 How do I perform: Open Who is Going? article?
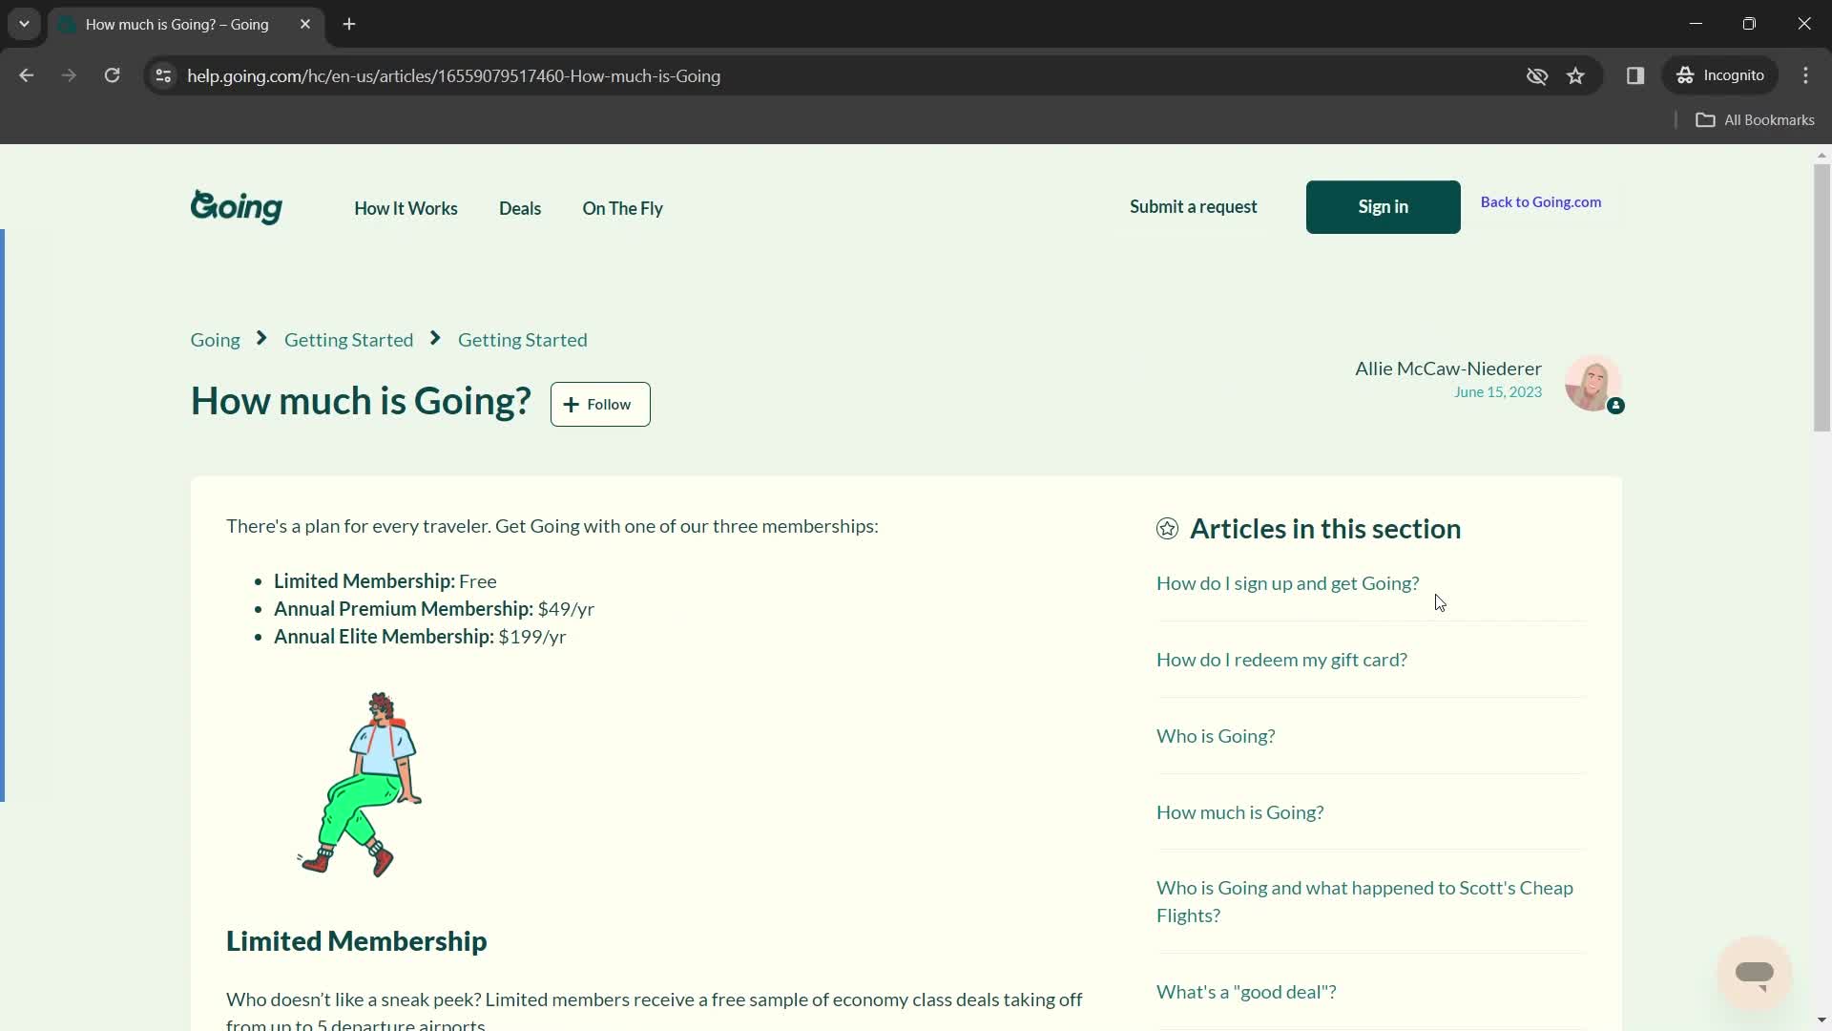(1216, 736)
